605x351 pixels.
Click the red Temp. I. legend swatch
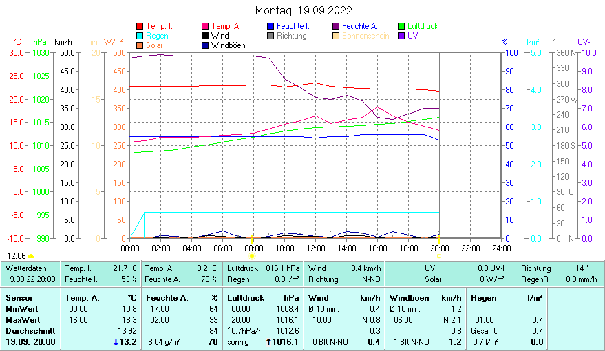point(140,26)
